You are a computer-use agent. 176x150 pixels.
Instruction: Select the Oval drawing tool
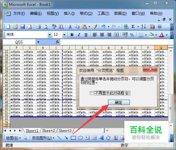(80, 138)
